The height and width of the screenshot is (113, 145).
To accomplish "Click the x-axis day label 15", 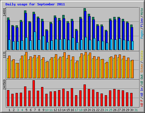I will click(68, 110).
